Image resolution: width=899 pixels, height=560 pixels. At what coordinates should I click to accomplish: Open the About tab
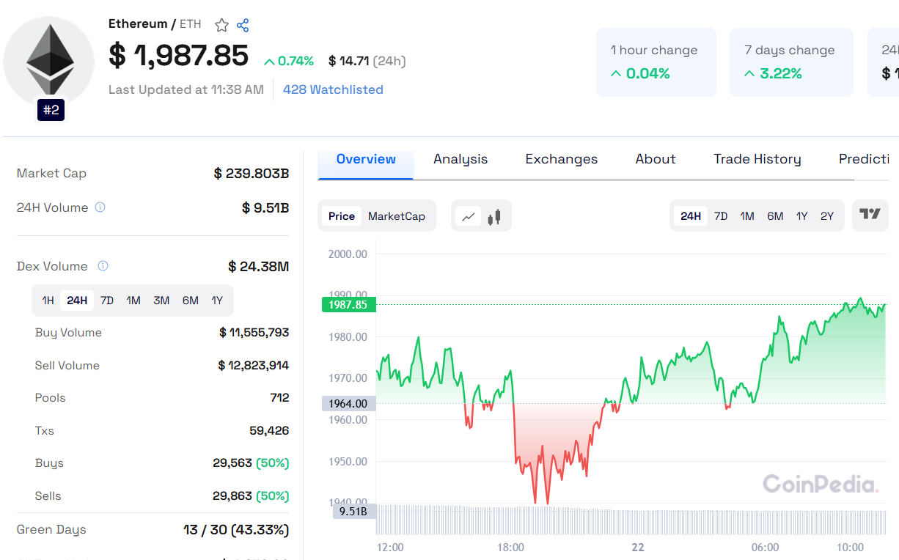pos(656,160)
